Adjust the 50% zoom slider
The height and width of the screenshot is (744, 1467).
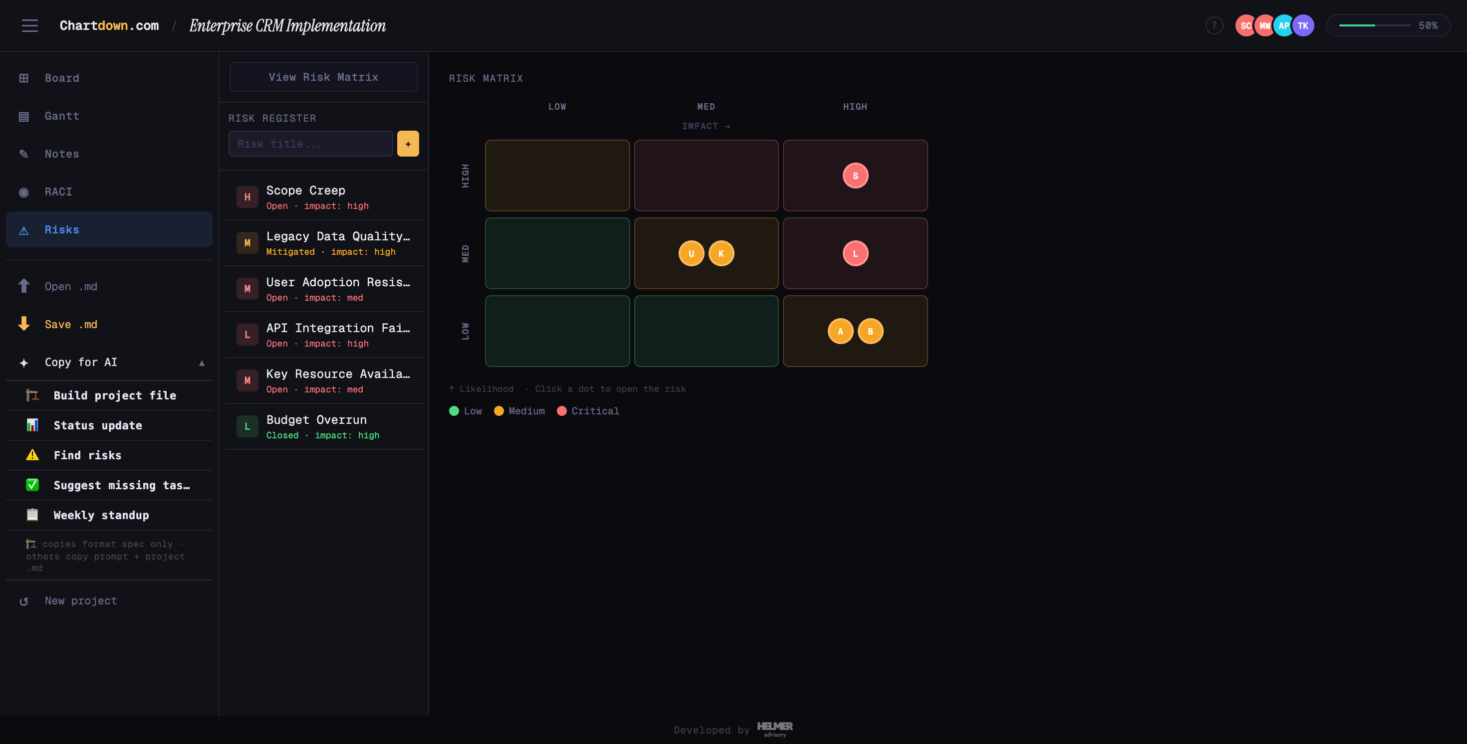(1373, 25)
